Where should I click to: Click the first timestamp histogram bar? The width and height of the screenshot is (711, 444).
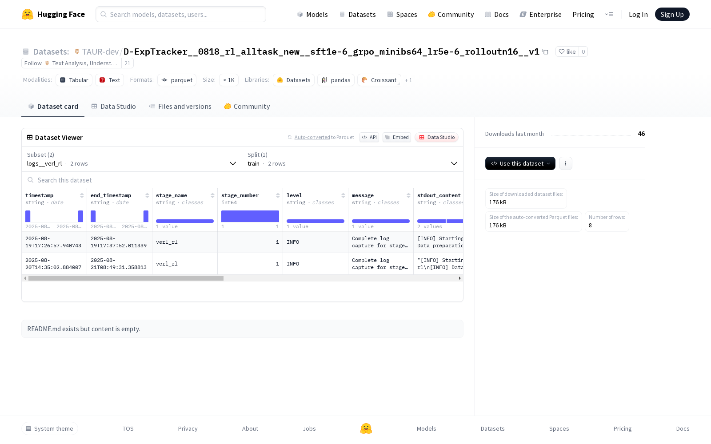point(28,216)
